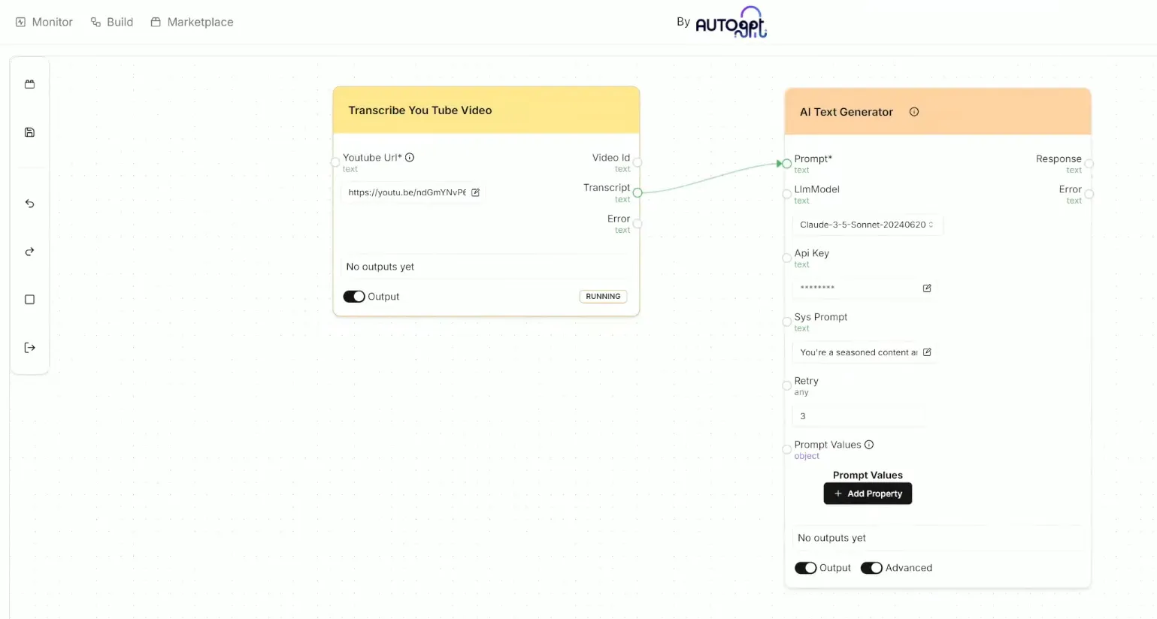
Task: Click the Sys Prompt text field
Action: click(x=865, y=352)
